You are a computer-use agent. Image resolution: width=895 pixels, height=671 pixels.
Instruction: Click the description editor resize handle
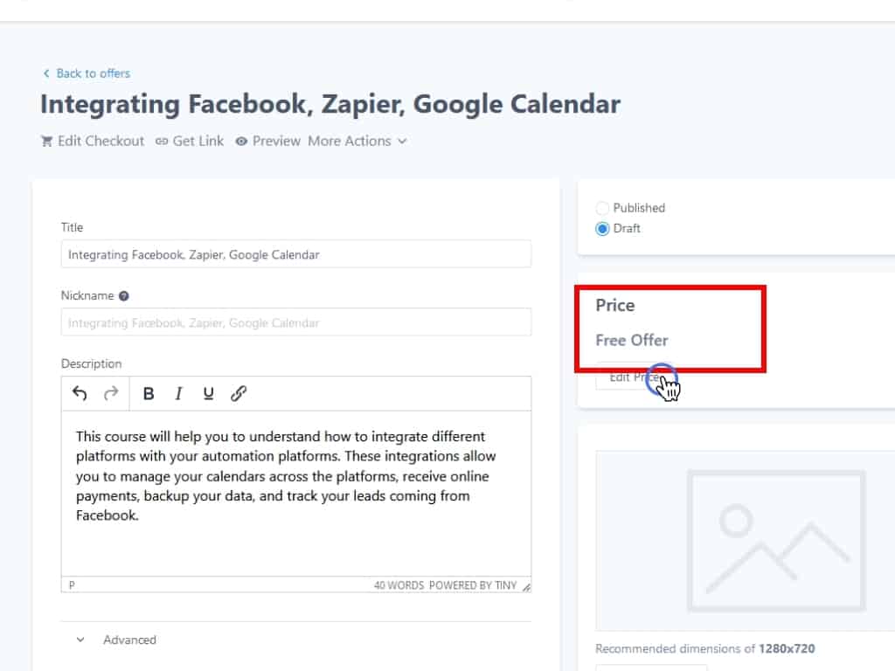[526, 587]
